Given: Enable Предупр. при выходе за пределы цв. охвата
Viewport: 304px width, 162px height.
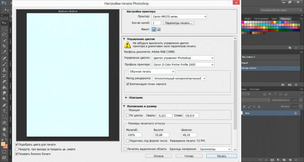Looking at the screenshot, I should 17,149.
